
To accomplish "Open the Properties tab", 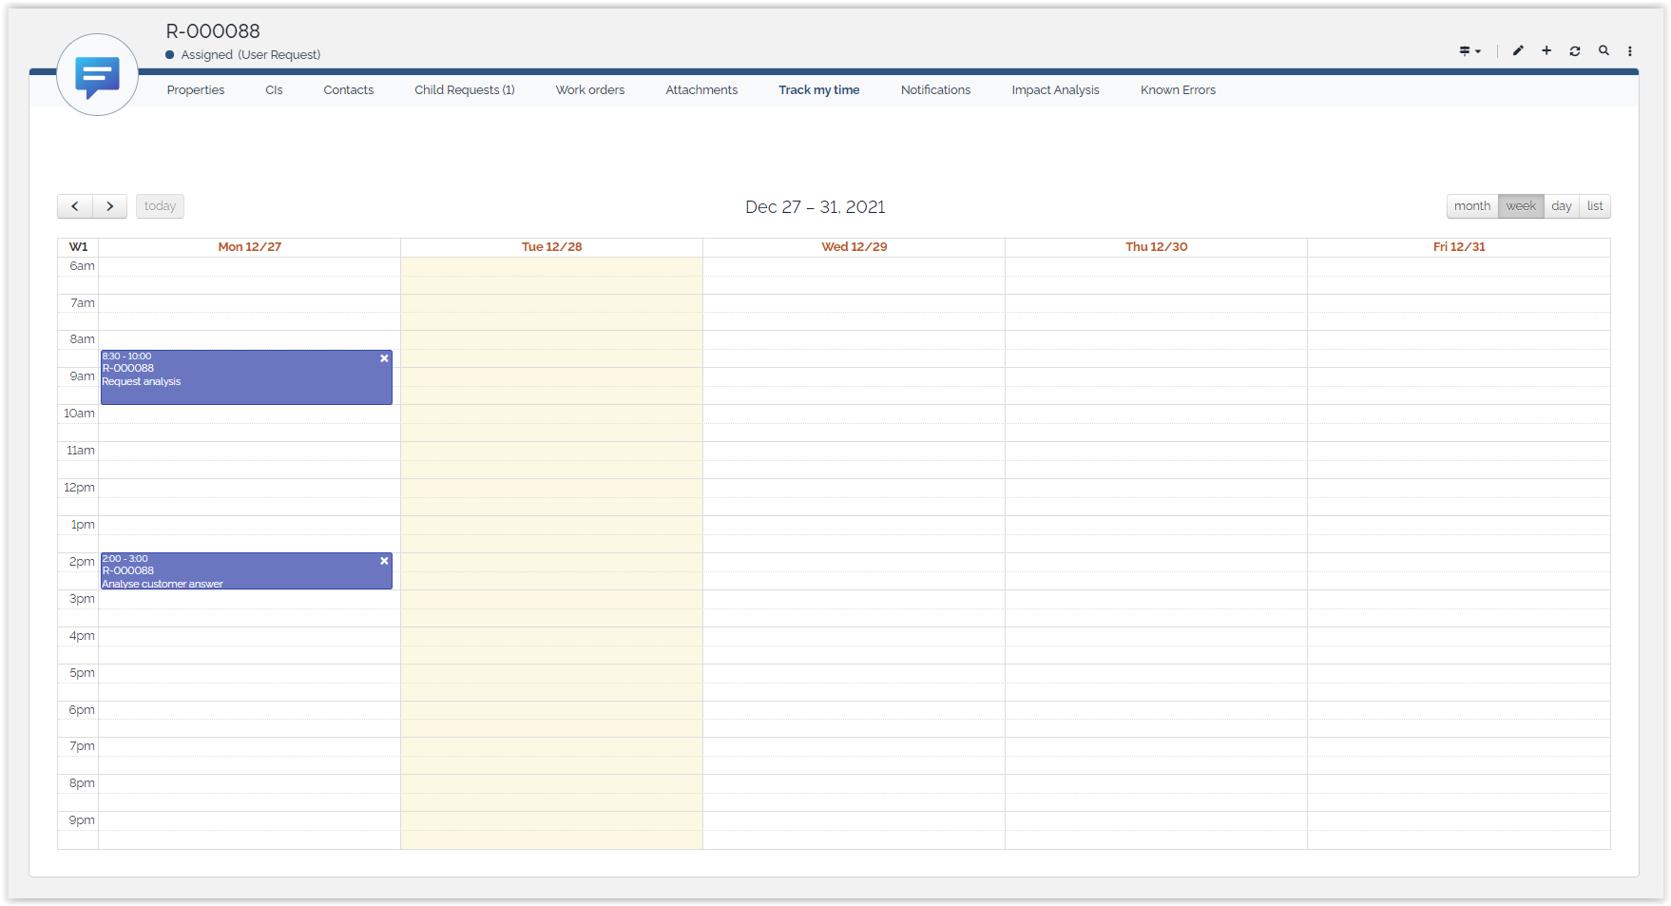I will pos(196,90).
